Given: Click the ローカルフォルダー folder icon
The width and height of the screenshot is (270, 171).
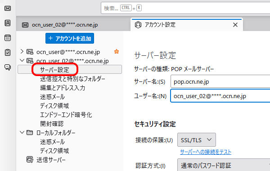Looking at the screenshot, I should [x=30, y=132].
